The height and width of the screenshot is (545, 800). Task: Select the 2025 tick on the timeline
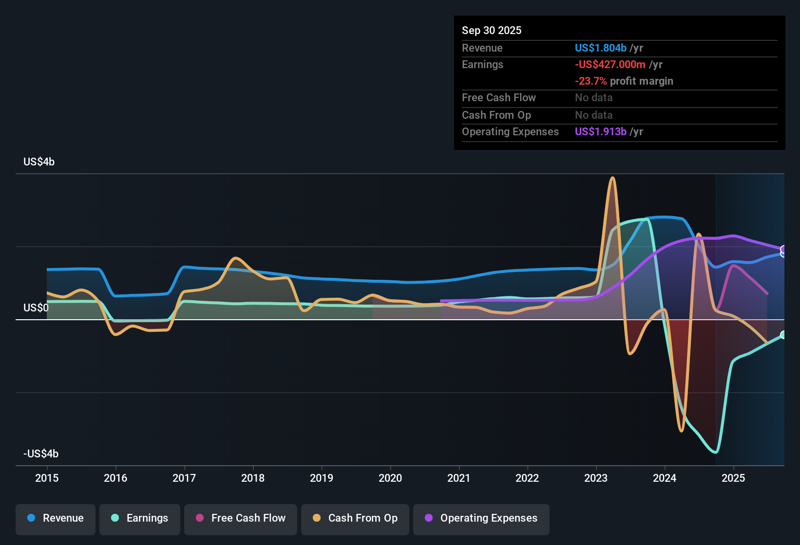click(733, 478)
